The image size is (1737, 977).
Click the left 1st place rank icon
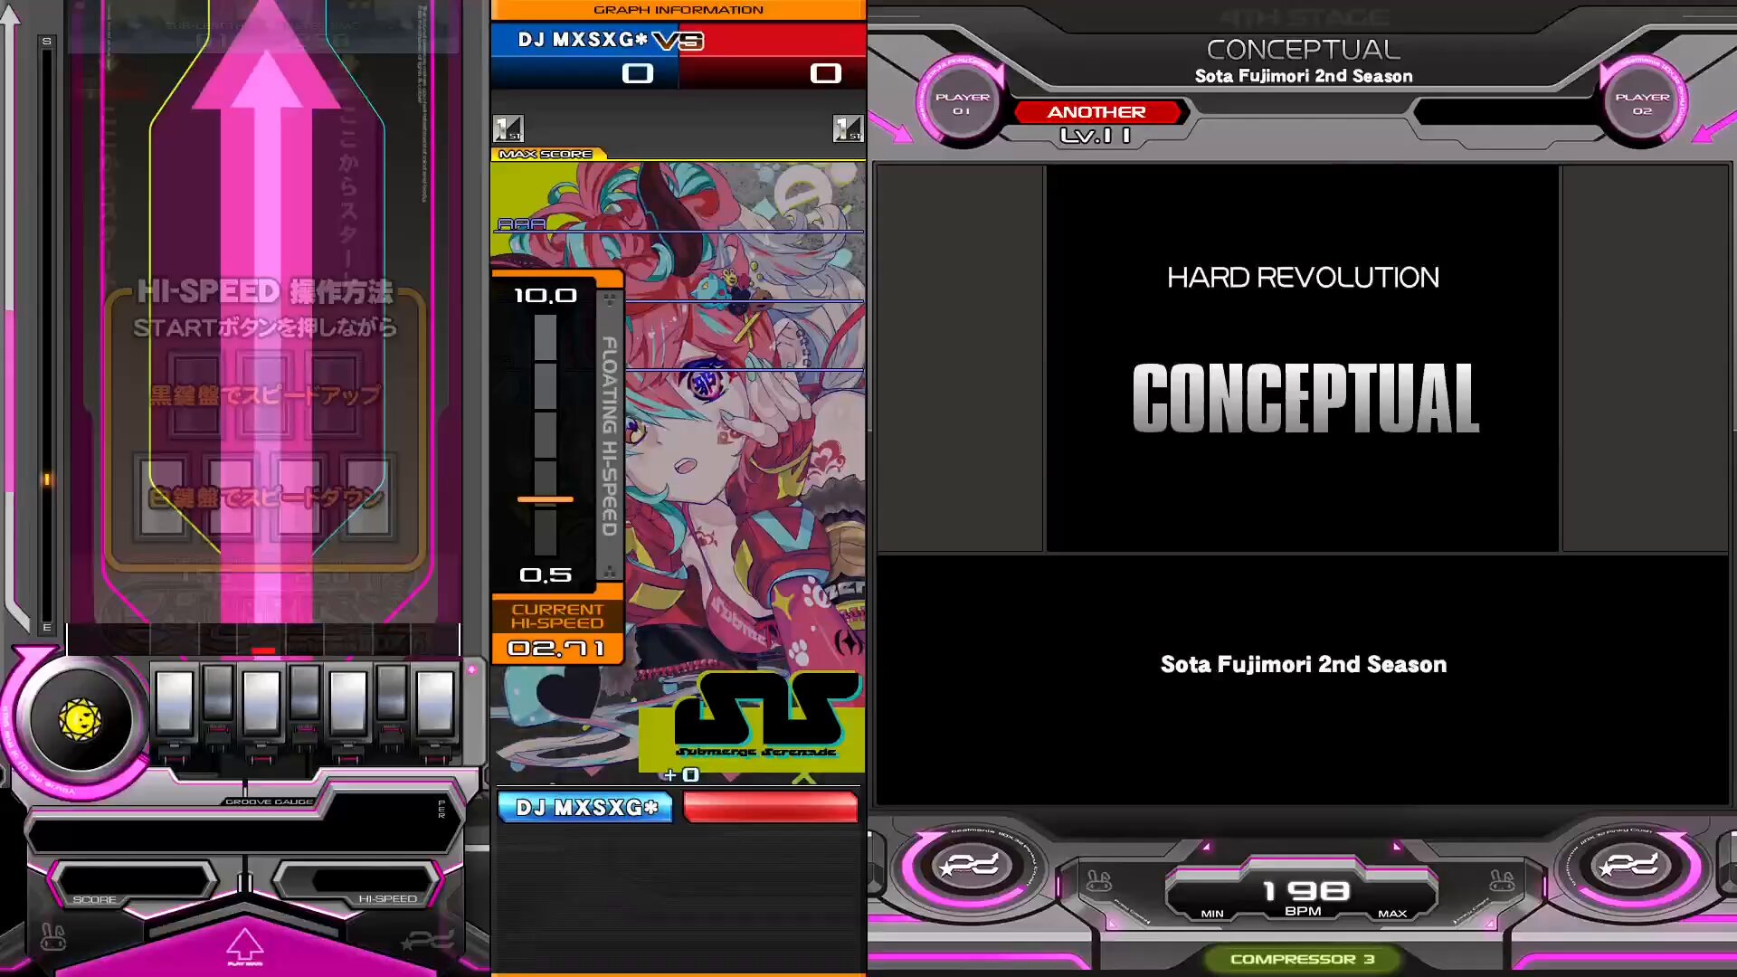pyautogui.click(x=508, y=128)
